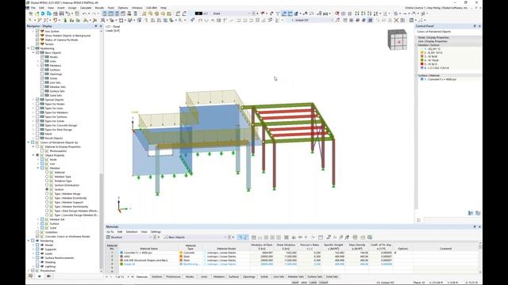This screenshot has height=285, width=508.
Task: Open the Basic Objects dropdown in table toolbar
Action: 225,237
